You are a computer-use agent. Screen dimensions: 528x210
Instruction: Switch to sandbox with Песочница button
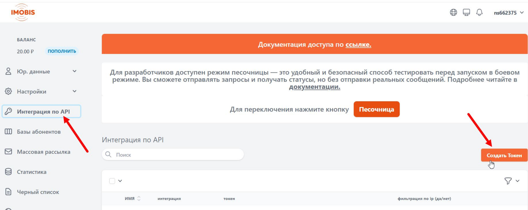[x=376, y=109]
